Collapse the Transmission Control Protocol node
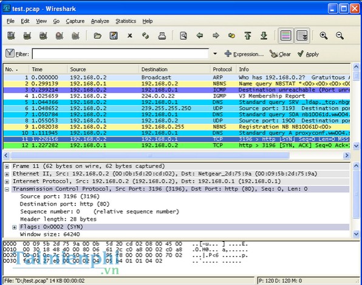362x285 pixels. click(x=7, y=189)
